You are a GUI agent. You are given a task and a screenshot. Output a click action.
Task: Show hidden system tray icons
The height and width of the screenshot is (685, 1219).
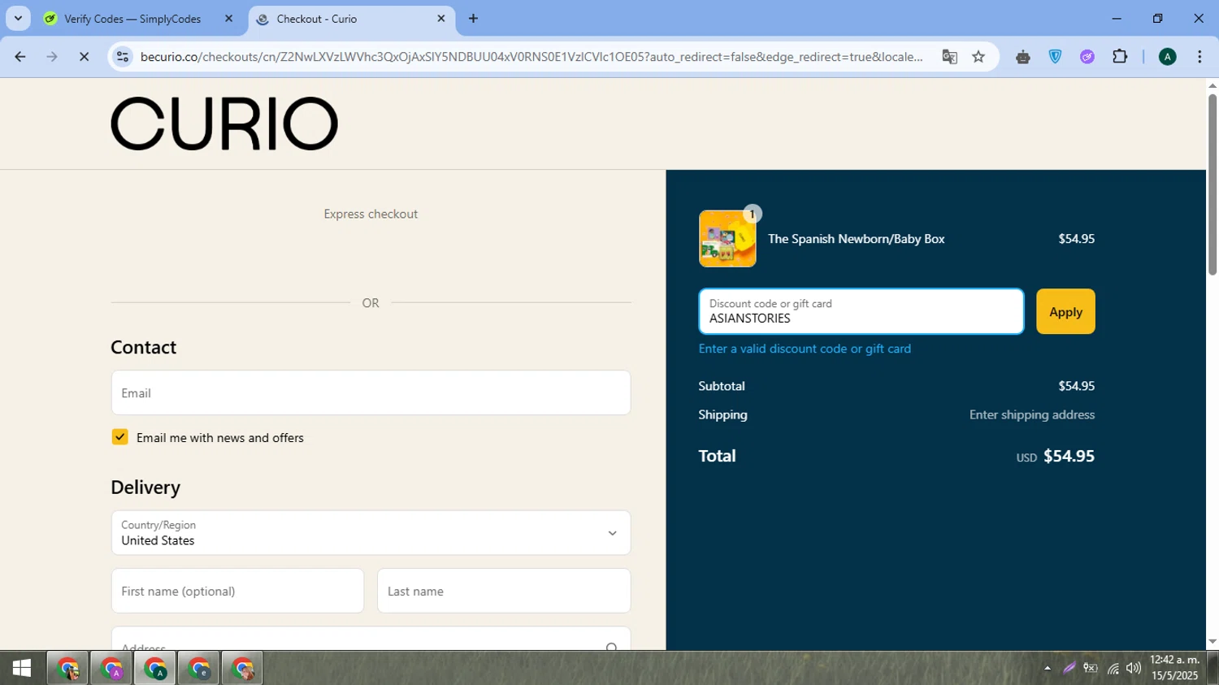pos(1048,669)
